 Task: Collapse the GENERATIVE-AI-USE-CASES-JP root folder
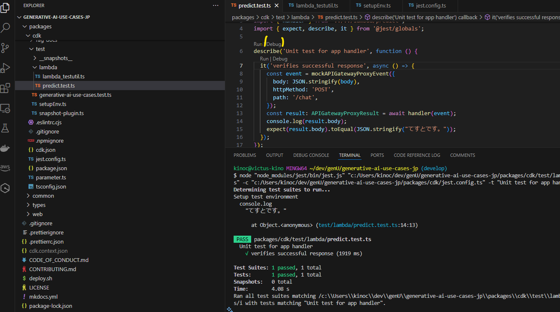click(x=19, y=17)
